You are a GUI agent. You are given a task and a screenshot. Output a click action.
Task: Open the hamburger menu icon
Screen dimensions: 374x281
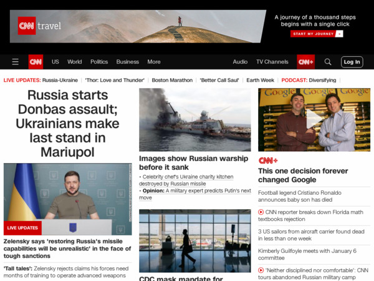click(x=15, y=62)
